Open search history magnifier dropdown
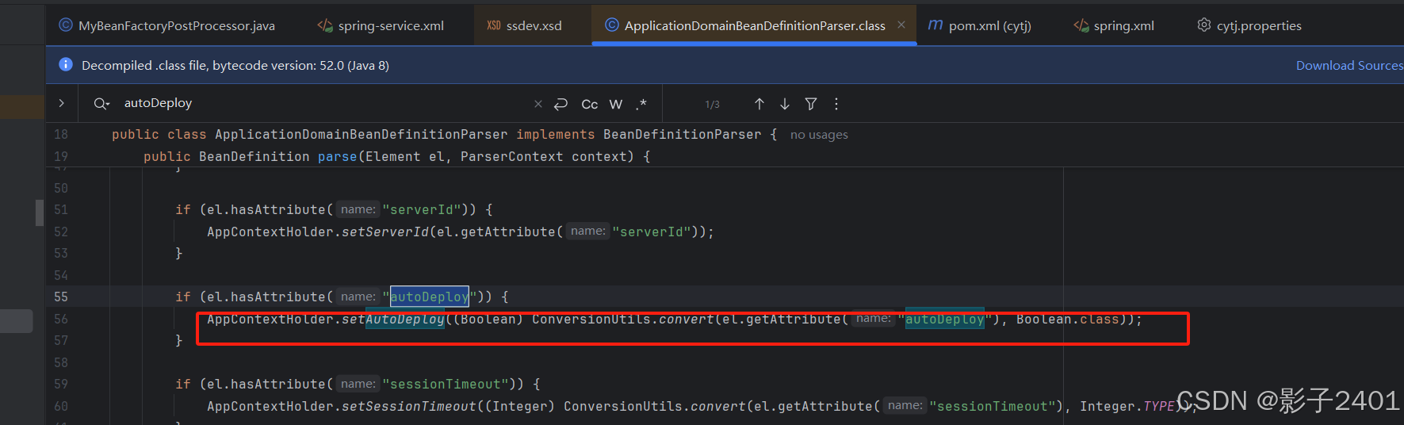This screenshot has width=1404, height=425. (x=101, y=103)
